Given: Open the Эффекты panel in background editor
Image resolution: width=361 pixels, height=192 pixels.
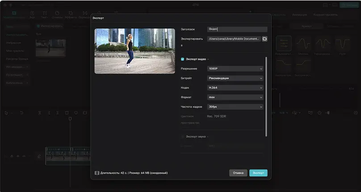Looking at the screenshot, I should click(71, 15).
